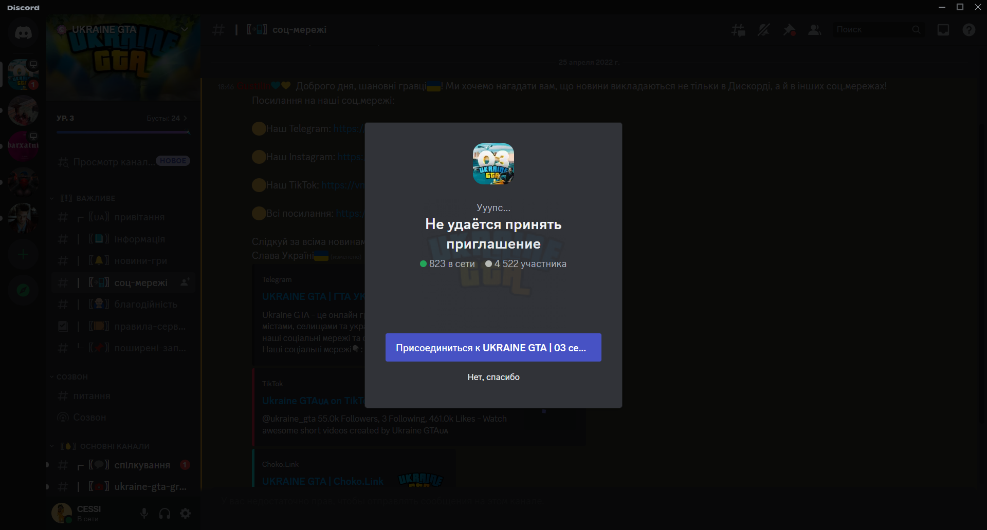Open the новини-гри channel
Viewport: 987px width, 530px height.
click(x=123, y=261)
